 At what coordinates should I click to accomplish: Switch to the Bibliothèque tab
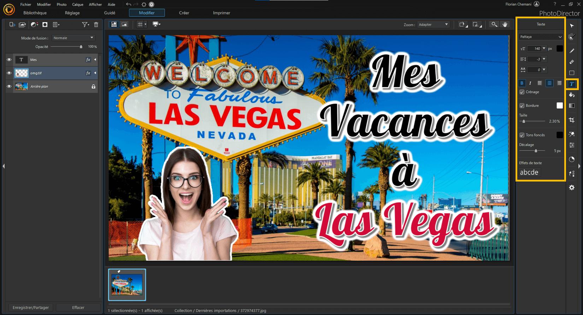tap(35, 13)
